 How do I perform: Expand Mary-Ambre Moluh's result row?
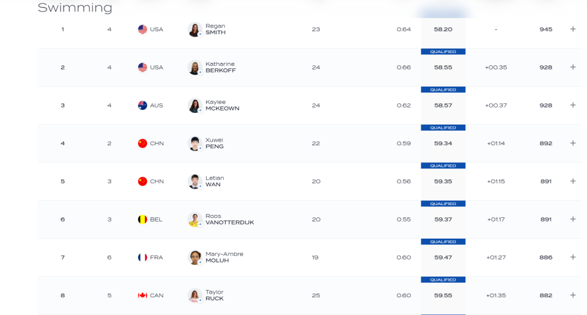pos(573,257)
